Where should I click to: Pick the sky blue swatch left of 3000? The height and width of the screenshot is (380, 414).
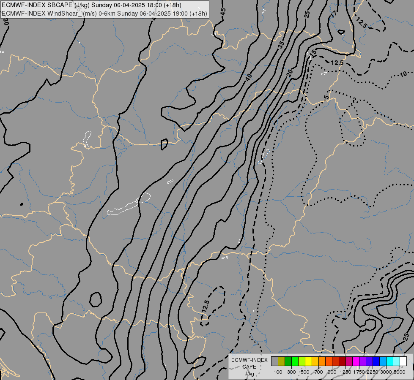(x=383, y=361)
